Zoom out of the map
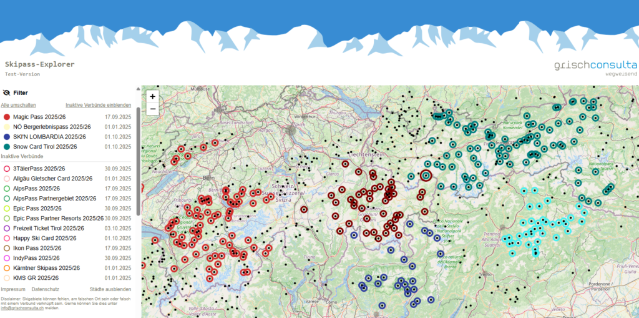Screen dimensions: 639x318 tap(152, 109)
